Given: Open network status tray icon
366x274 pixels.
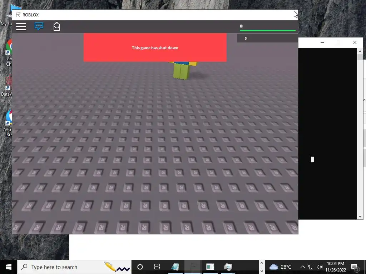Looking at the screenshot, I should point(311,267).
